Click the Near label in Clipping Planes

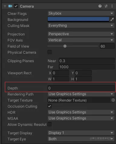[52, 61]
